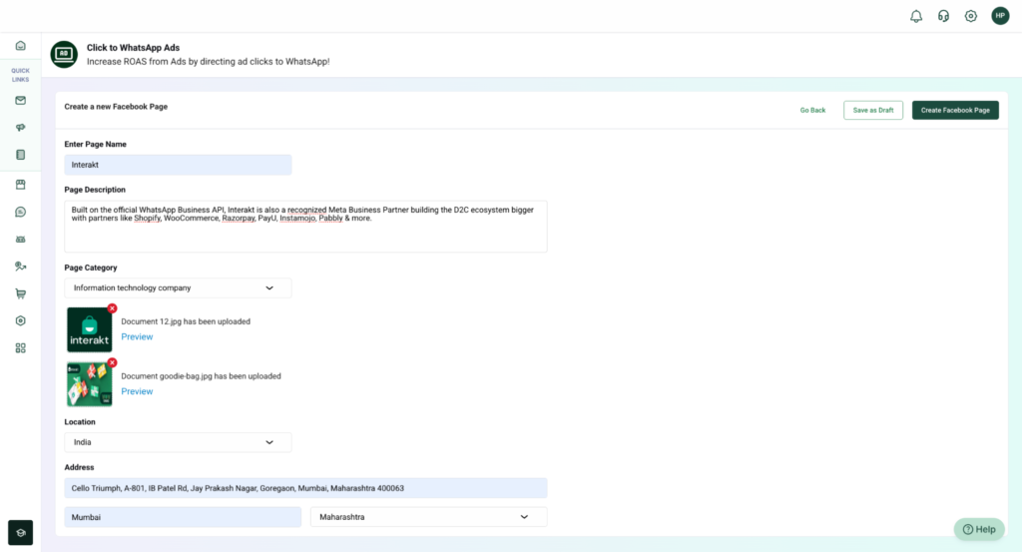Click the notifications bell icon

pos(916,16)
